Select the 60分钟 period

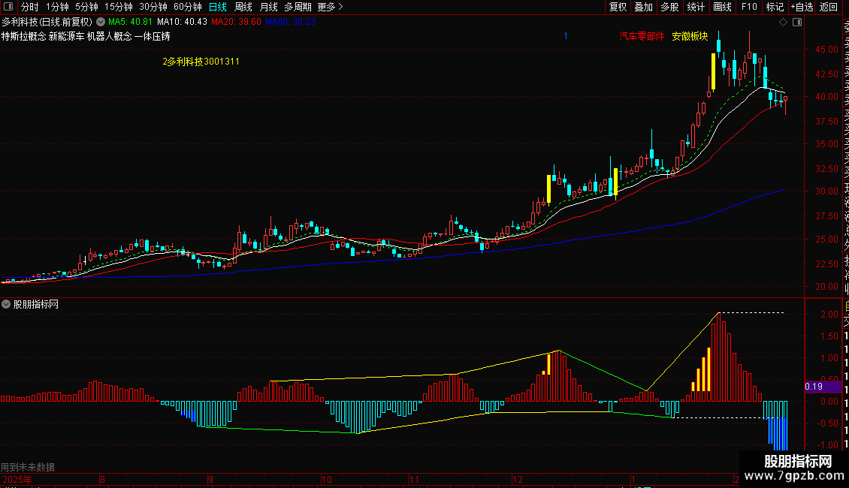pyautogui.click(x=188, y=7)
